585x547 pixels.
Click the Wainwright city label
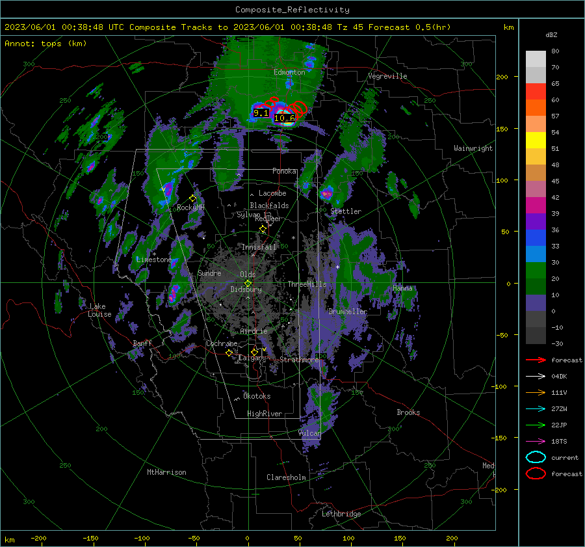(473, 148)
